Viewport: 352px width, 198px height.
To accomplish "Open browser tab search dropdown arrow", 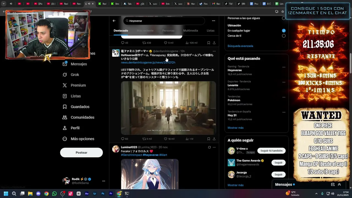I will (4, 4).
